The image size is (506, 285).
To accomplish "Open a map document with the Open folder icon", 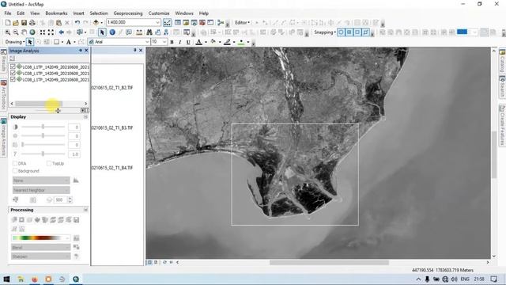I will (x=16, y=23).
